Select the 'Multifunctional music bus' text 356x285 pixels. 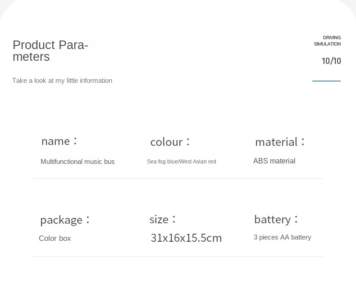78,162
